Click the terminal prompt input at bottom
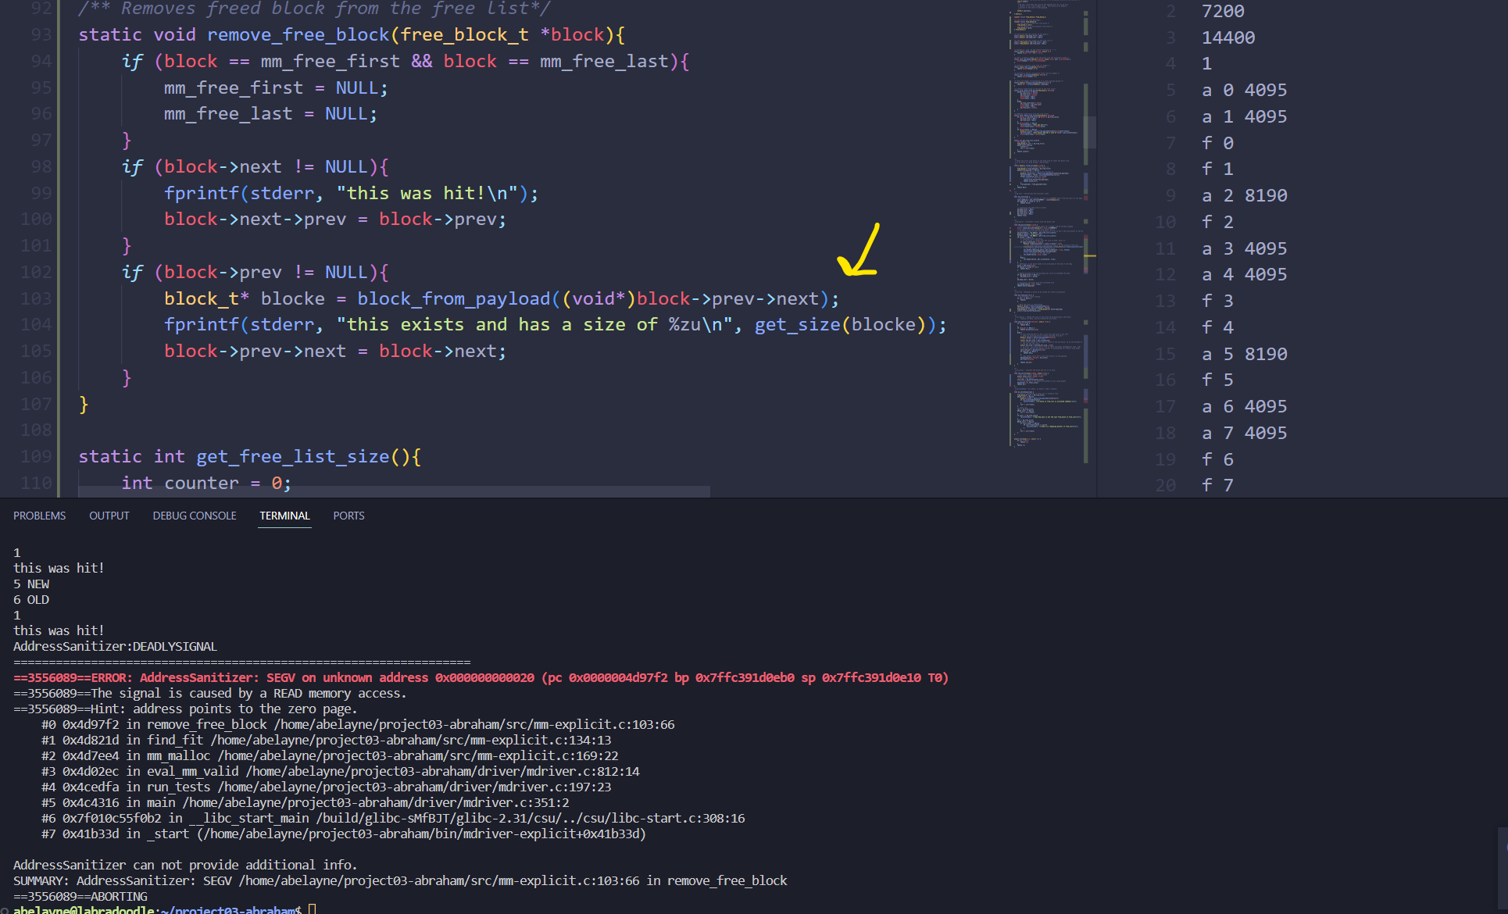The image size is (1508, 914). 313,909
